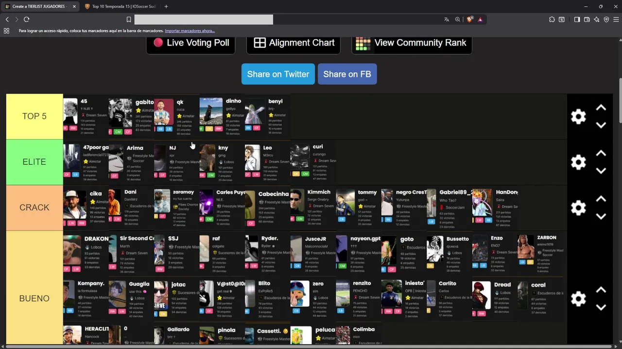The image size is (622, 349).
Task: Share tier list on FB
Action: [x=347, y=74]
